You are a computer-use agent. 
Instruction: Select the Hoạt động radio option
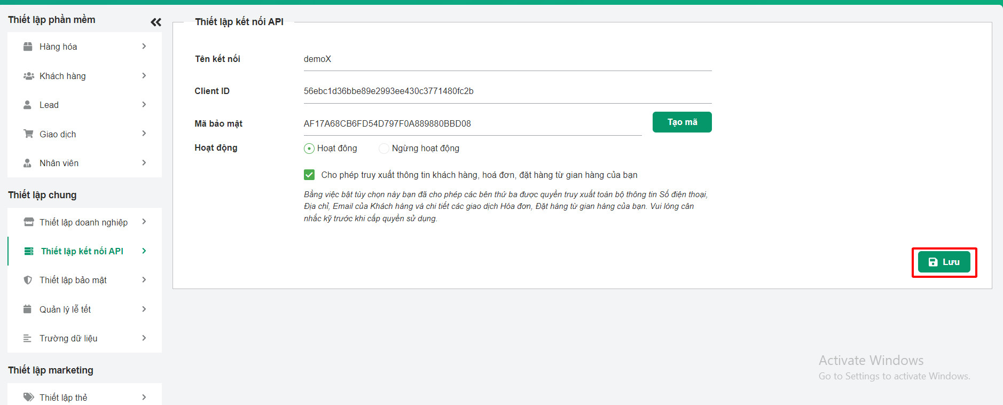pos(309,149)
